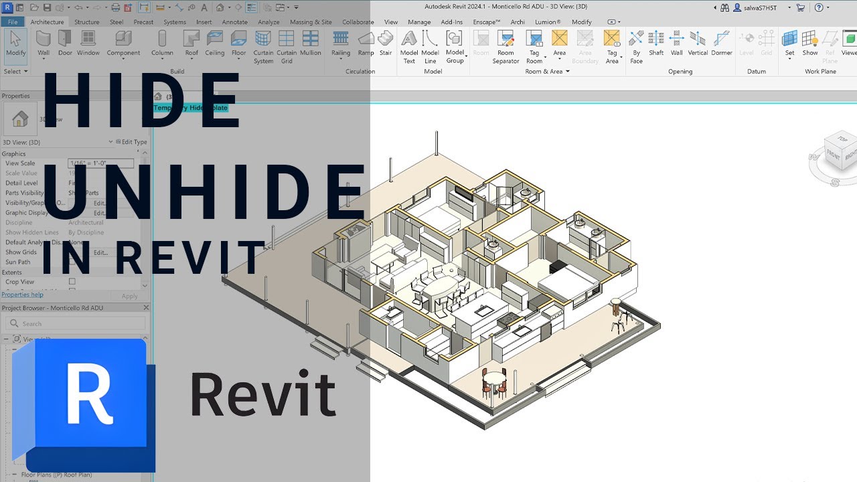Close the Project Browser panel
The image size is (857, 482).
(146, 308)
